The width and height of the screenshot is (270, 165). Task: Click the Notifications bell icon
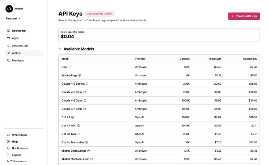click(x=8, y=148)
